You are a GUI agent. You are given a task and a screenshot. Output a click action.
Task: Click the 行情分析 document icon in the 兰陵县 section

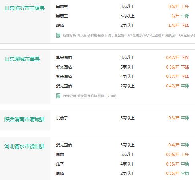coord(58,35)
